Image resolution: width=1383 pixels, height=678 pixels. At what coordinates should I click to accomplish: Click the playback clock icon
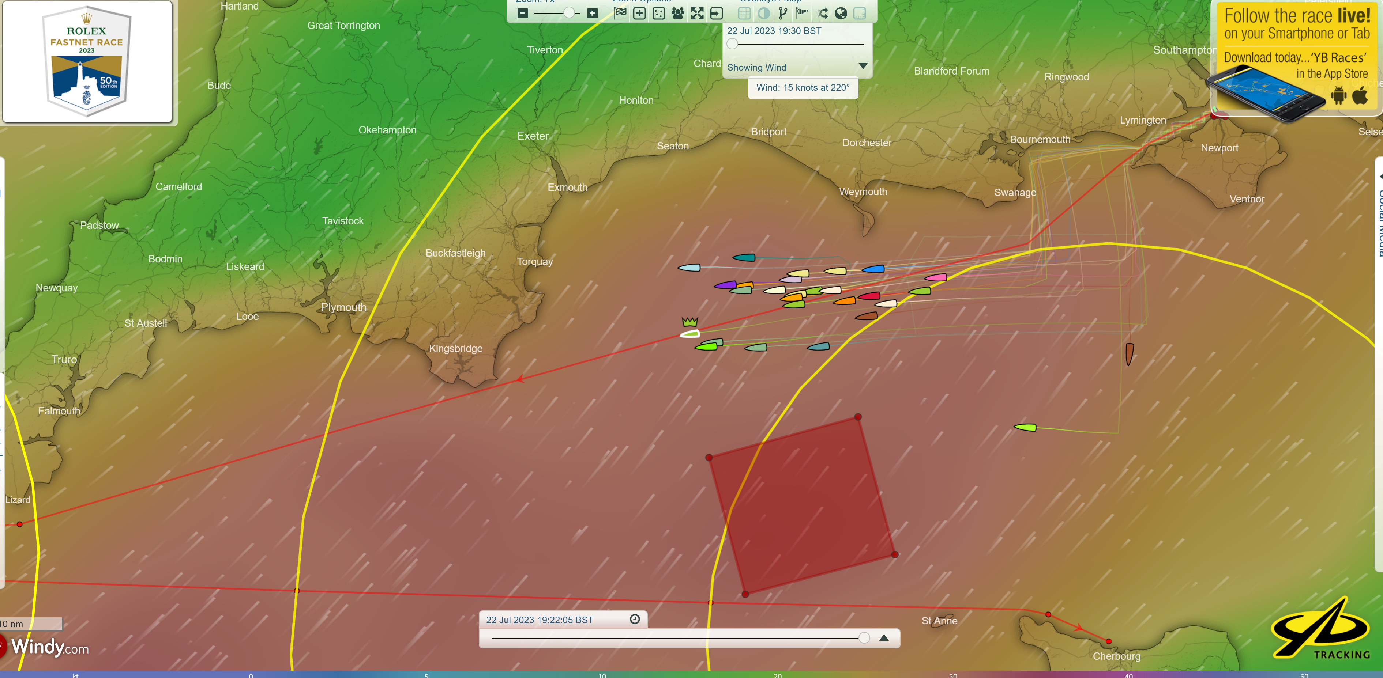(x=635, y=620)
